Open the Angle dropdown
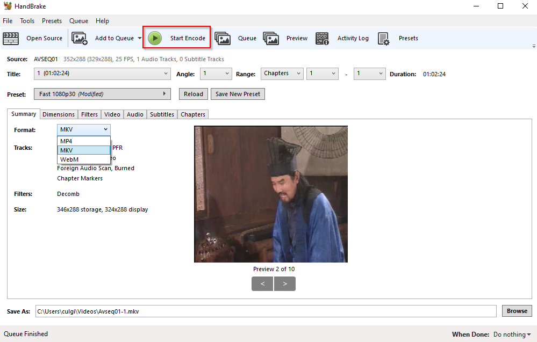 (216, 74)
